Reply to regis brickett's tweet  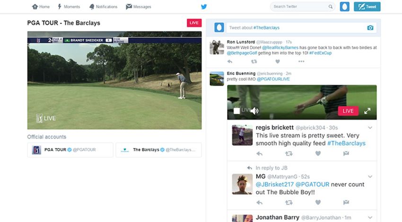coord(259,153)
